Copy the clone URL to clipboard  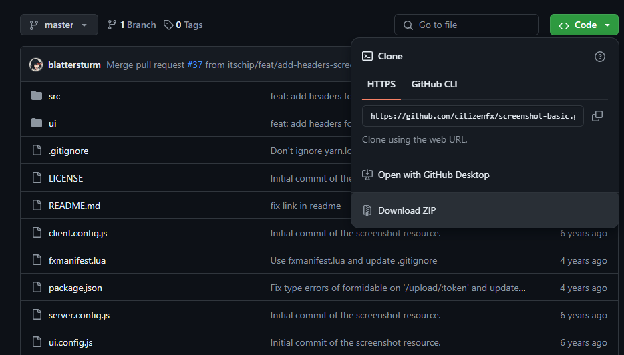(x=597, y=116)
